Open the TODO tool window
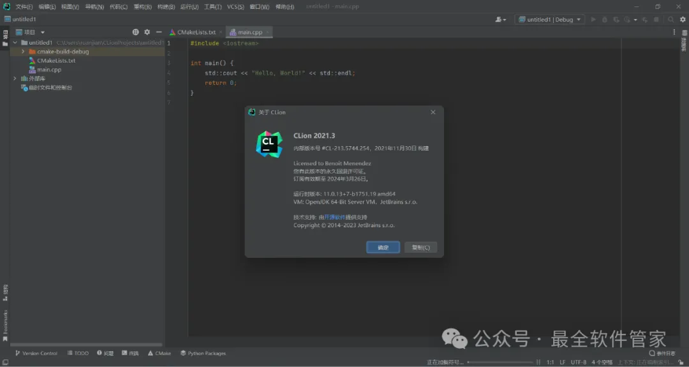Viewport: 689px width, 367px height. [x=78, y=353]
